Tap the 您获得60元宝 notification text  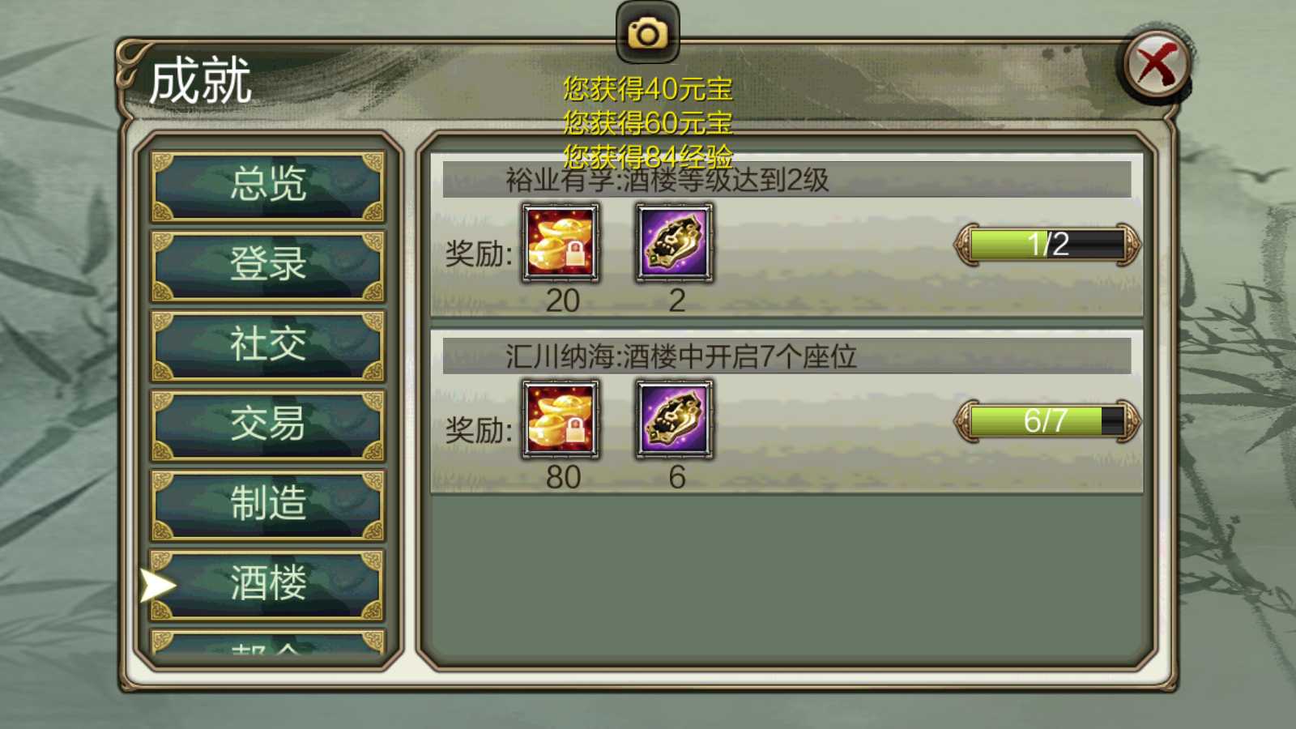647,122
